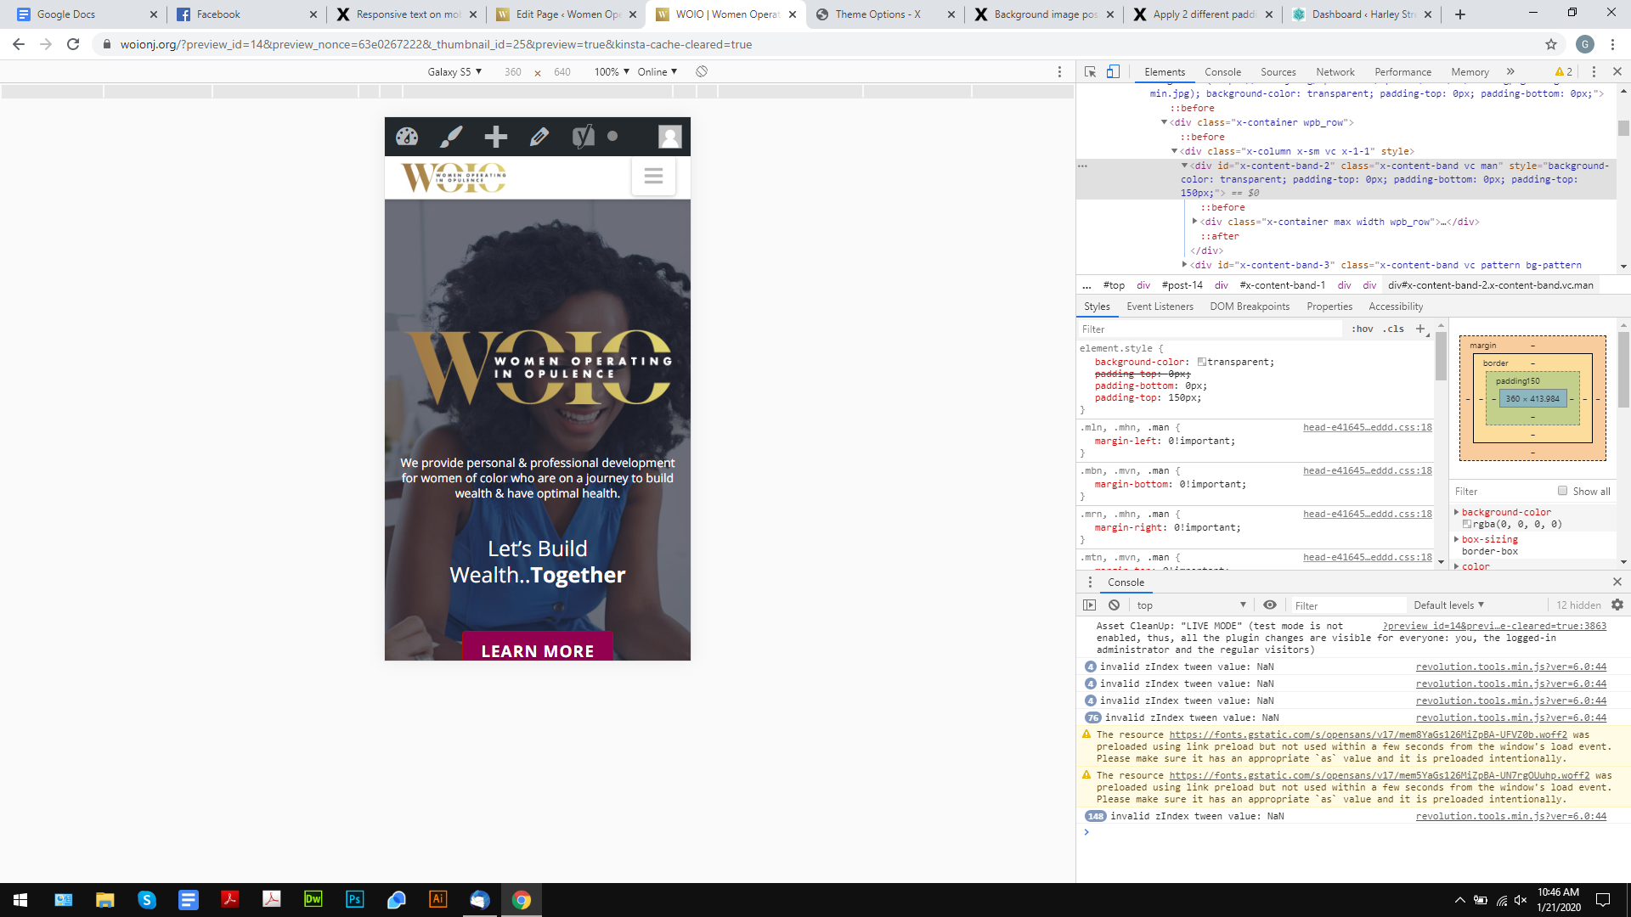The height and width of the screenshot is (917, 1631).
Task: Click the plus New content icon
Action: (x=495, y=137)
